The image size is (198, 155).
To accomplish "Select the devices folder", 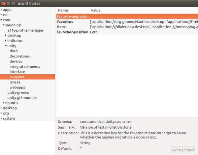I will [16, 61].
